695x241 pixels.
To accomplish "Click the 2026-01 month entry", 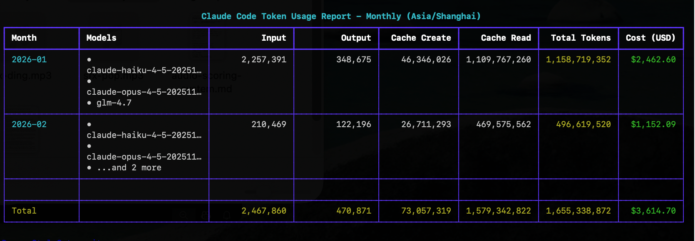I will 29,59.
